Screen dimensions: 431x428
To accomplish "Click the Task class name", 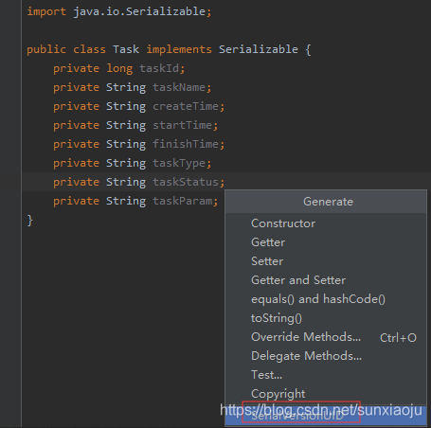I will 126,49.
